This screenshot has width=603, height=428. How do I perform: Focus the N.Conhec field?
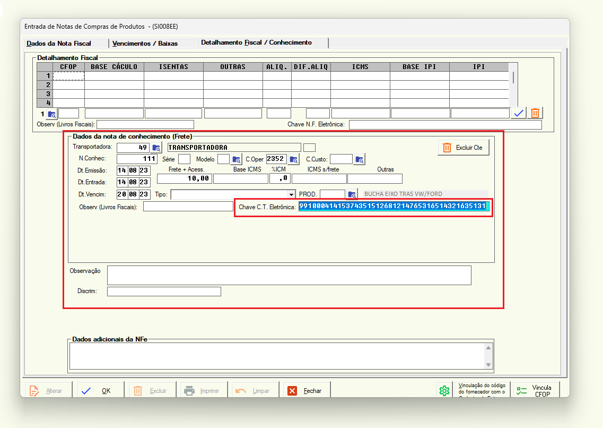(137, 159)
